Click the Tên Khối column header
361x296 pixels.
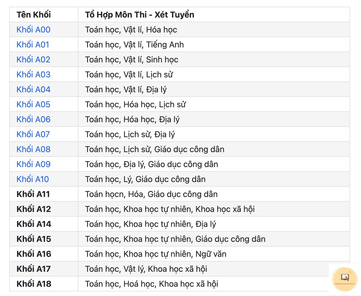pyautogui.click(x=34, y=15)
